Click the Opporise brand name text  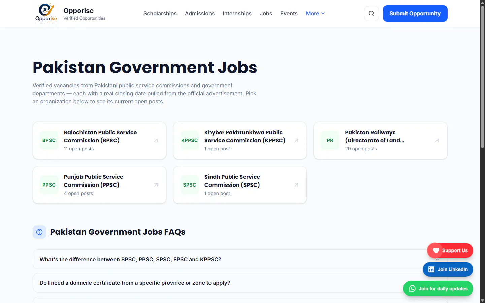pos(78,11)
